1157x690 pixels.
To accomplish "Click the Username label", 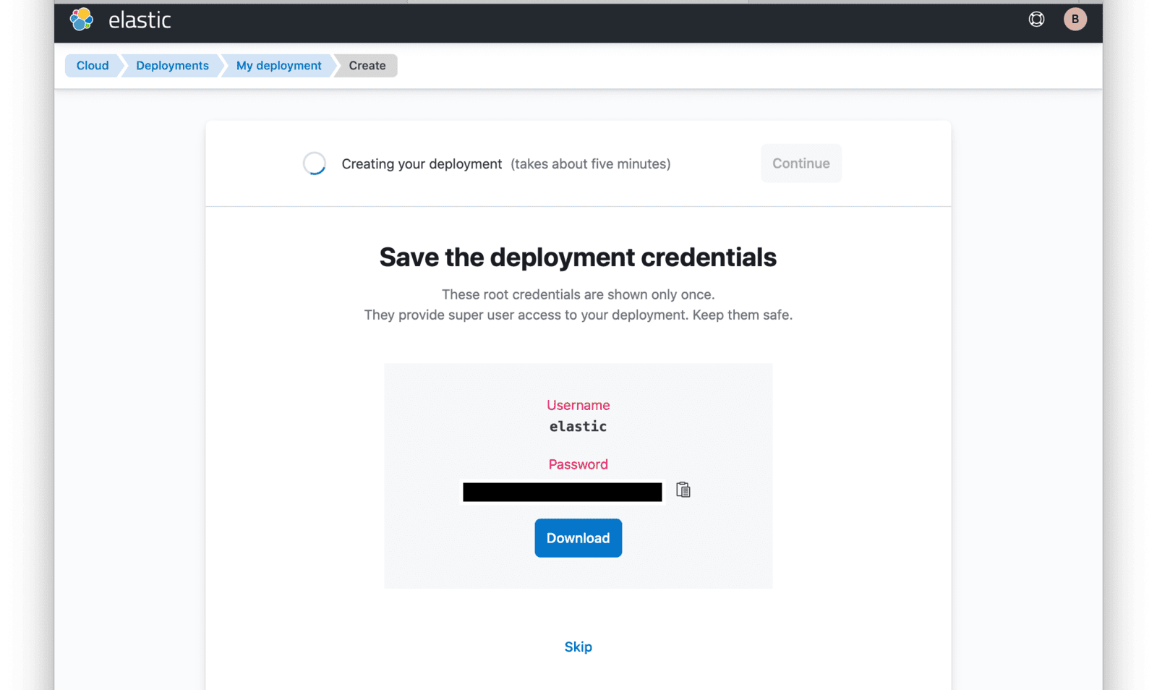I will tap(578, 405).
